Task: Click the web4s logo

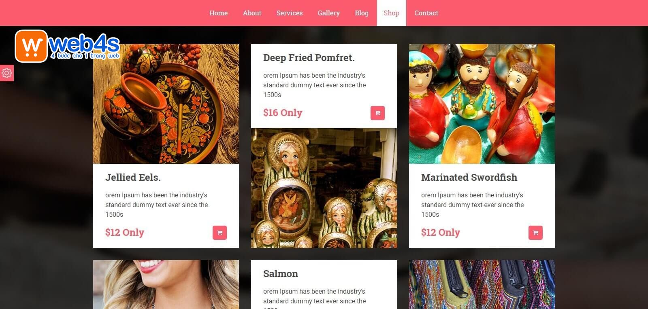Action: 67,46
